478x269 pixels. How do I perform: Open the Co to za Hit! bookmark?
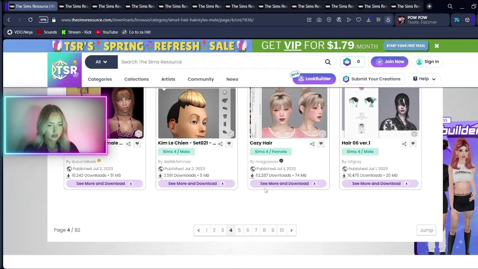(136, 32)
